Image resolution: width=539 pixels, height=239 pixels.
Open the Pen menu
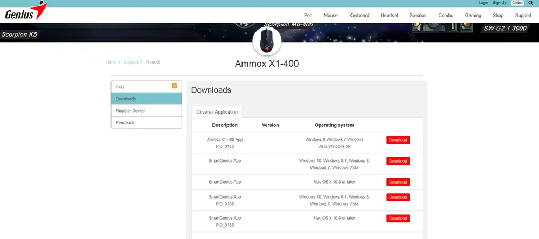(308, 16)
